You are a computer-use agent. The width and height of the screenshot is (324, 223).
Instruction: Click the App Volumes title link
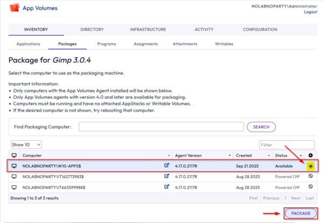point(40,8)
